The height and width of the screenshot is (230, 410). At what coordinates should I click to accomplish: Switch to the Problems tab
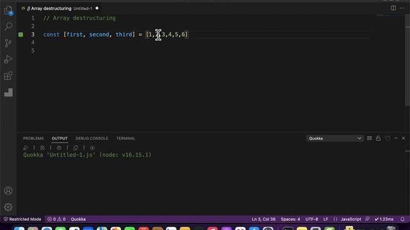(33, 138)
